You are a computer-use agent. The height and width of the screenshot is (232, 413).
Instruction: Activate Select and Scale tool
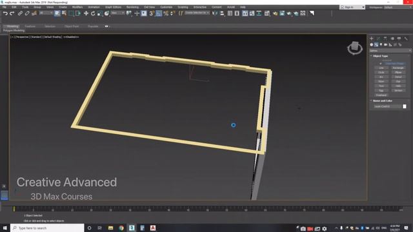100,14
